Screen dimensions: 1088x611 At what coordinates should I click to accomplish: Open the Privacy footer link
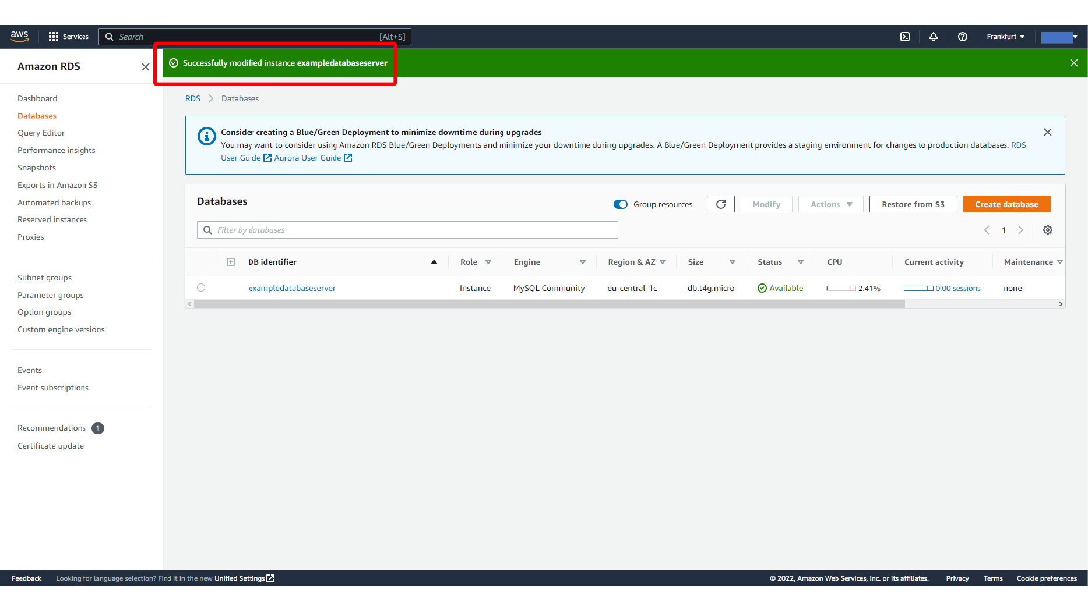coord(957,578)
